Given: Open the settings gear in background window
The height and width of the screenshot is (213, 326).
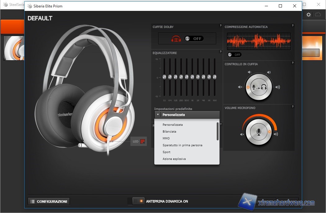Looking at the screenshot, I should click(308, 15).
